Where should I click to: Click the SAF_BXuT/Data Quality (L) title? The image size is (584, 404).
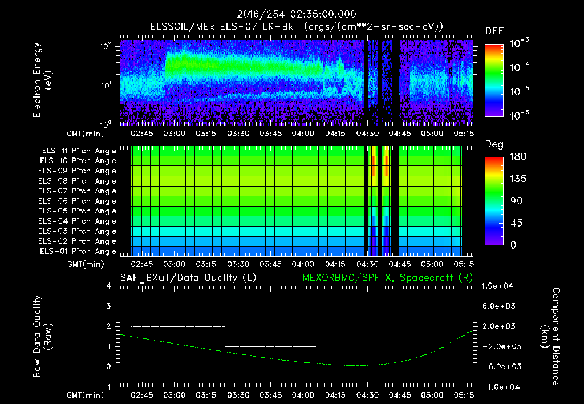188,278
